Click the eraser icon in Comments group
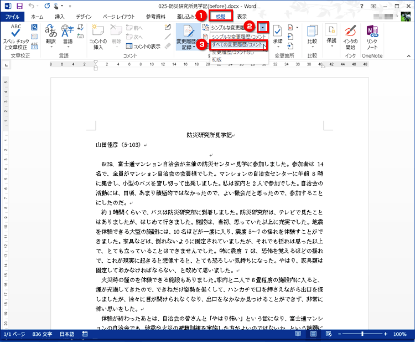The width and height of the screenshot is (415, 342). pyautogui.click(x=168, y=45)
